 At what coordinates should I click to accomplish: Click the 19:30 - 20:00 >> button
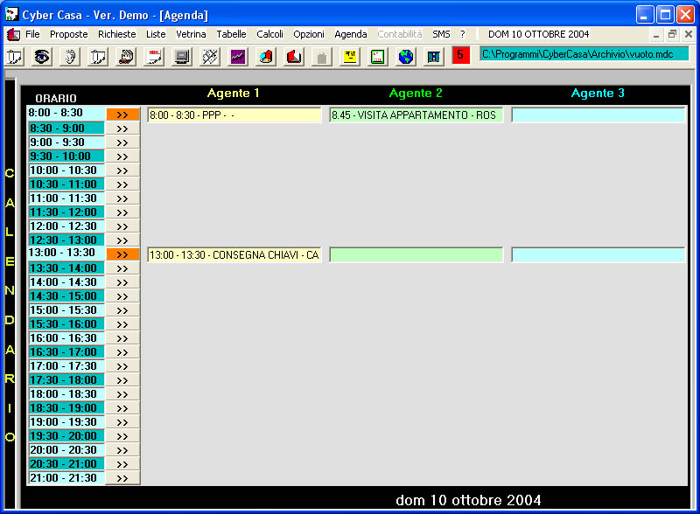point(122,436)
